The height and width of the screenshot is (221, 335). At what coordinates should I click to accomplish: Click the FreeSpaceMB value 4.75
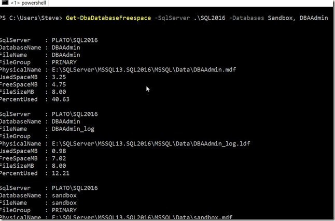coord(57,84)
